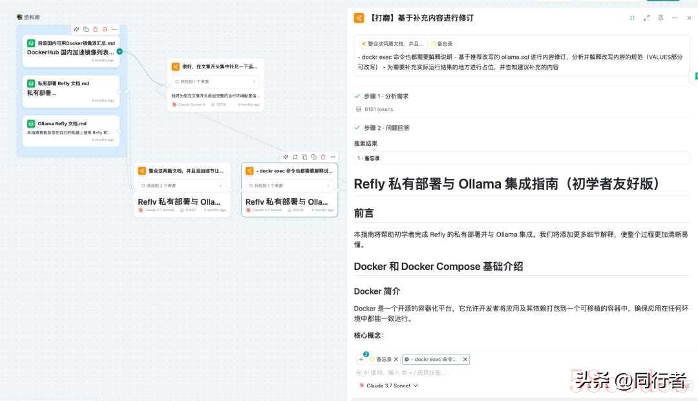The image size is (698, 401).
Task: Open the 资料库 group toolbar more menu
Action: 114,29
